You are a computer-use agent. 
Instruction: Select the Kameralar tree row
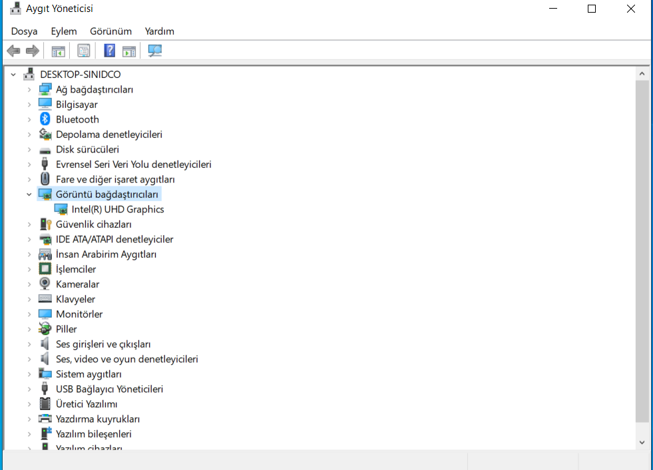pyautogui.click(x=77, y=284)
